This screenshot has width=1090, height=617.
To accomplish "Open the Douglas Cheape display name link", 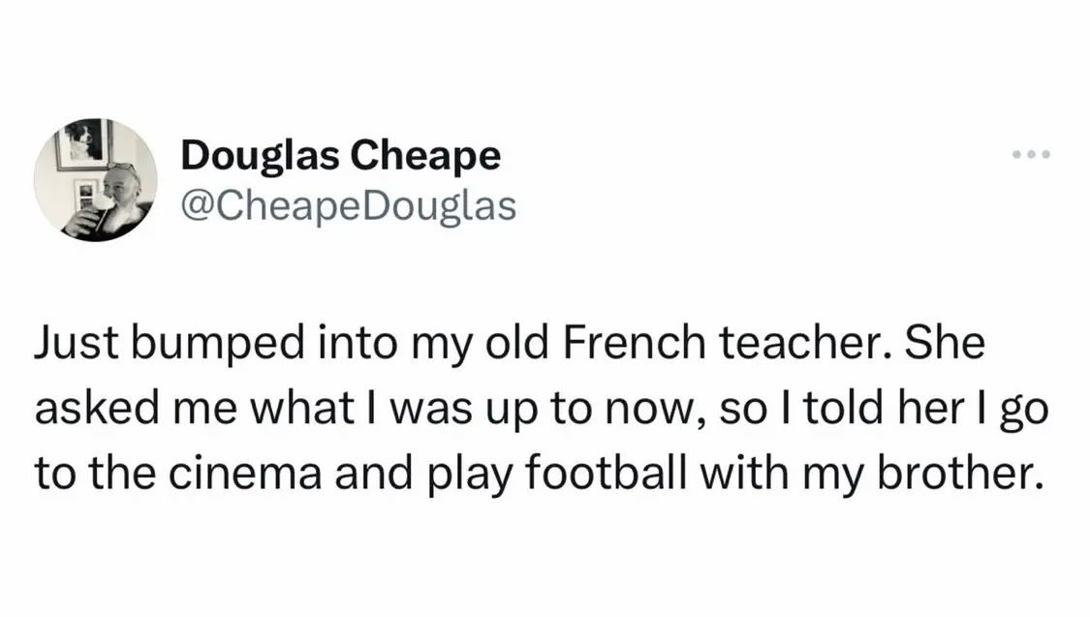I will (341, 154).
